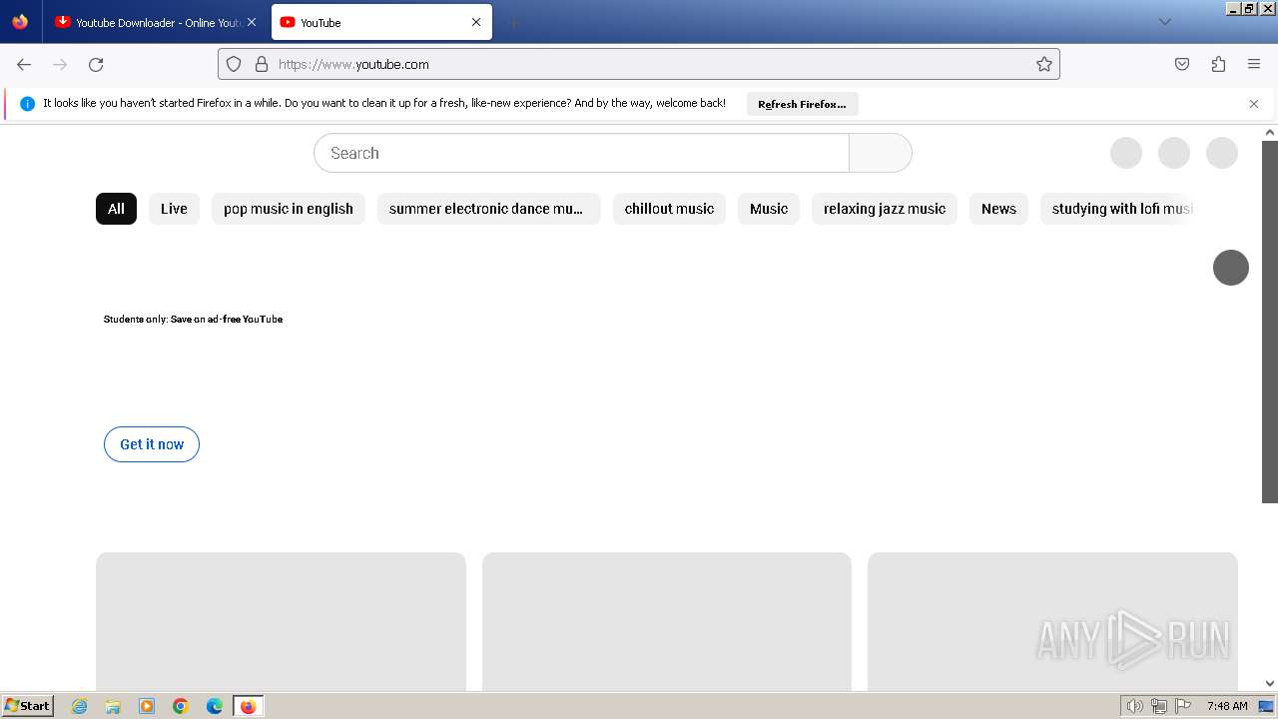
Task: Click the YouTube search submit button
Action: pyautogui.click(x=881, y=153)
